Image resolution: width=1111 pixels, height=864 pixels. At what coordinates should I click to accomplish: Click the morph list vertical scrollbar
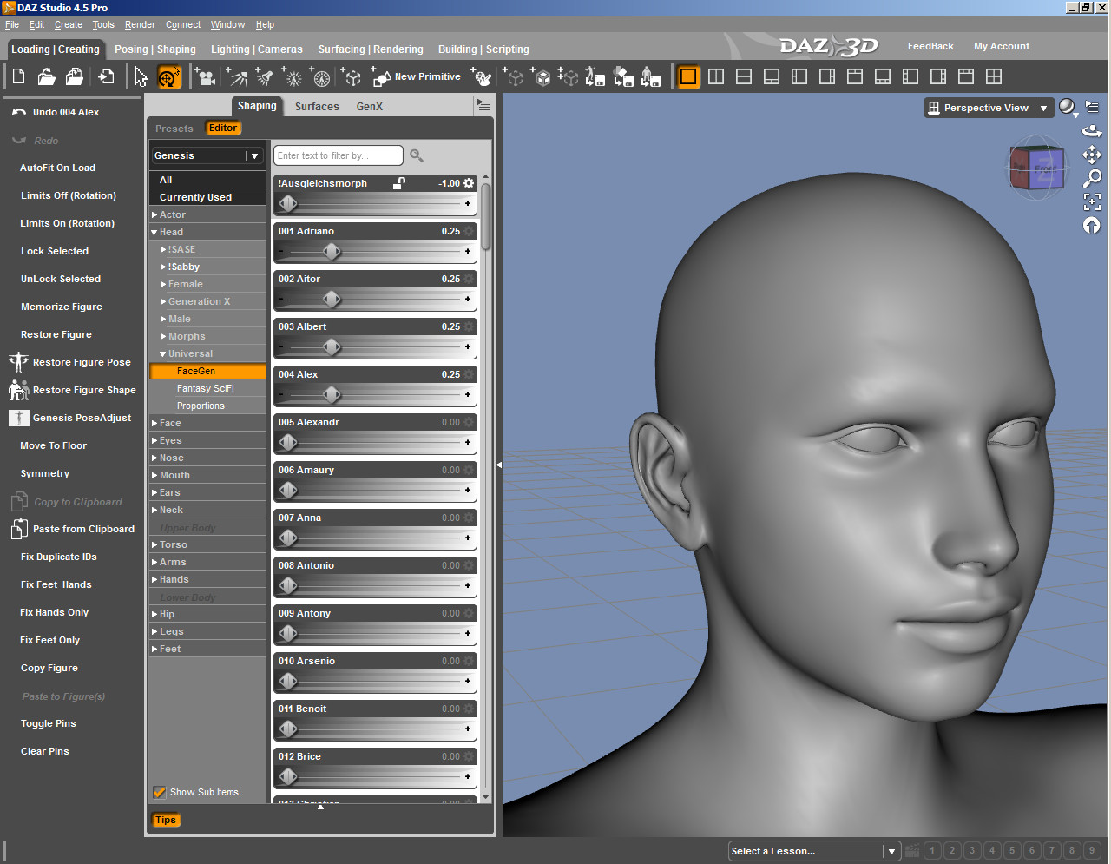coord(485,216)
